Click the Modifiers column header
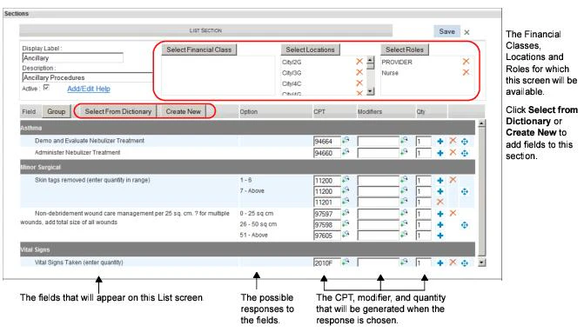Viewport: 584px width, 332px height. pyautogui.click(x=370, y=111)
